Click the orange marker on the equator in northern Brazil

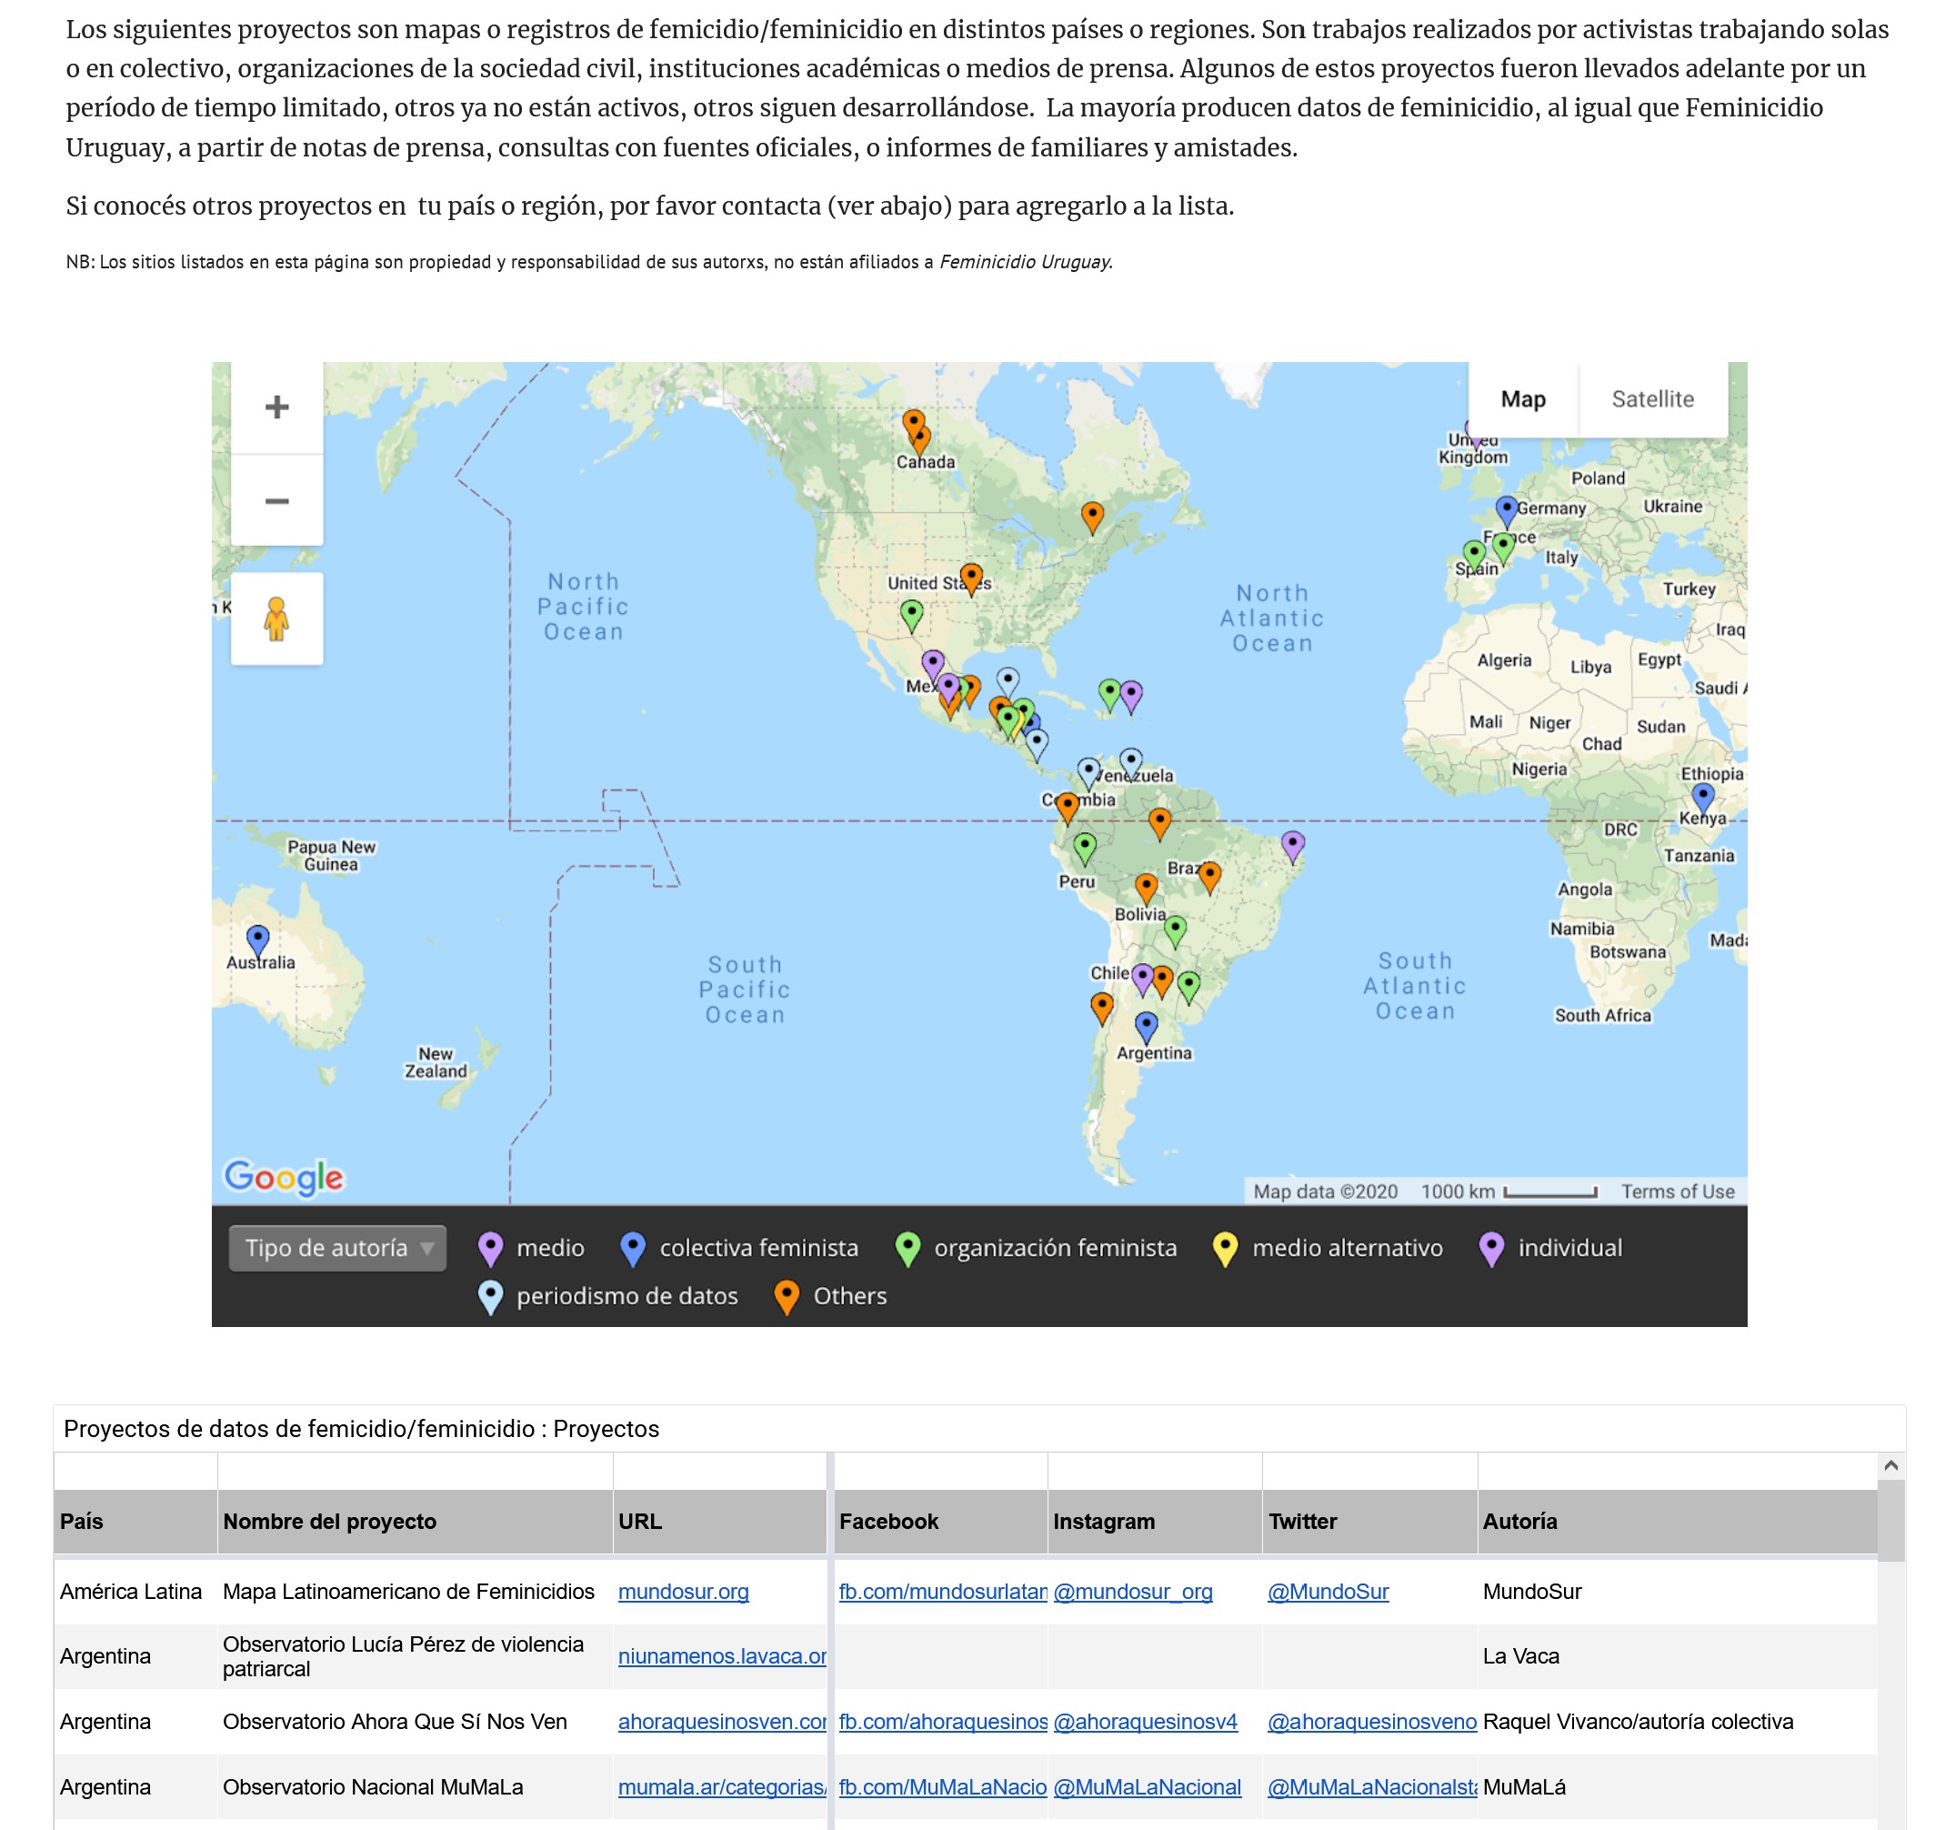click(x=1160, y=824)
